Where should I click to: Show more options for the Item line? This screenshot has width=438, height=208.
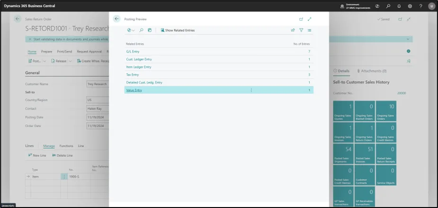point(64,177)
